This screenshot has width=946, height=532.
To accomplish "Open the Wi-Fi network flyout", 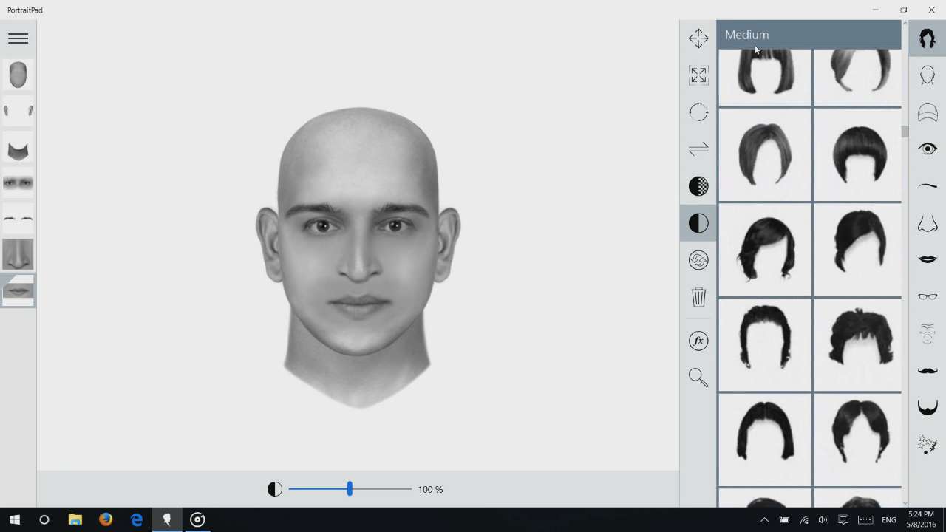I will click(803, 520).
